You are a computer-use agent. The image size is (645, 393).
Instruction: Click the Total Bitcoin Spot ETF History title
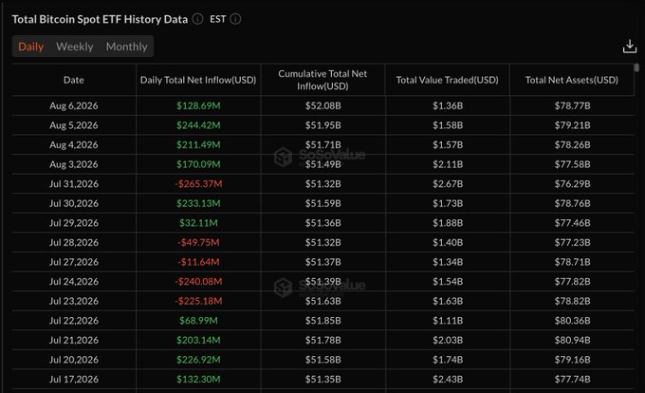pyautogui.click(x=100, y=19)
